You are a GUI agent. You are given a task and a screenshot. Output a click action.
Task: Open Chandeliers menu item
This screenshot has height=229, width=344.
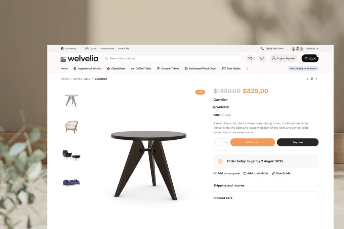point(116,68)
